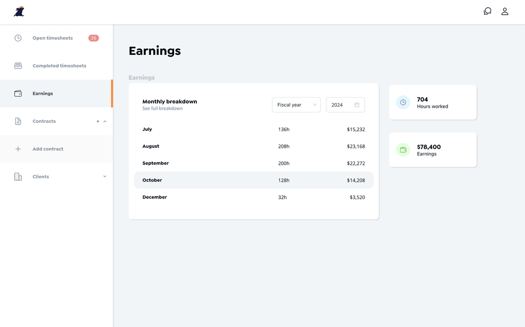
Task: Click the calendar icon in year field
Action: point(357,105)
